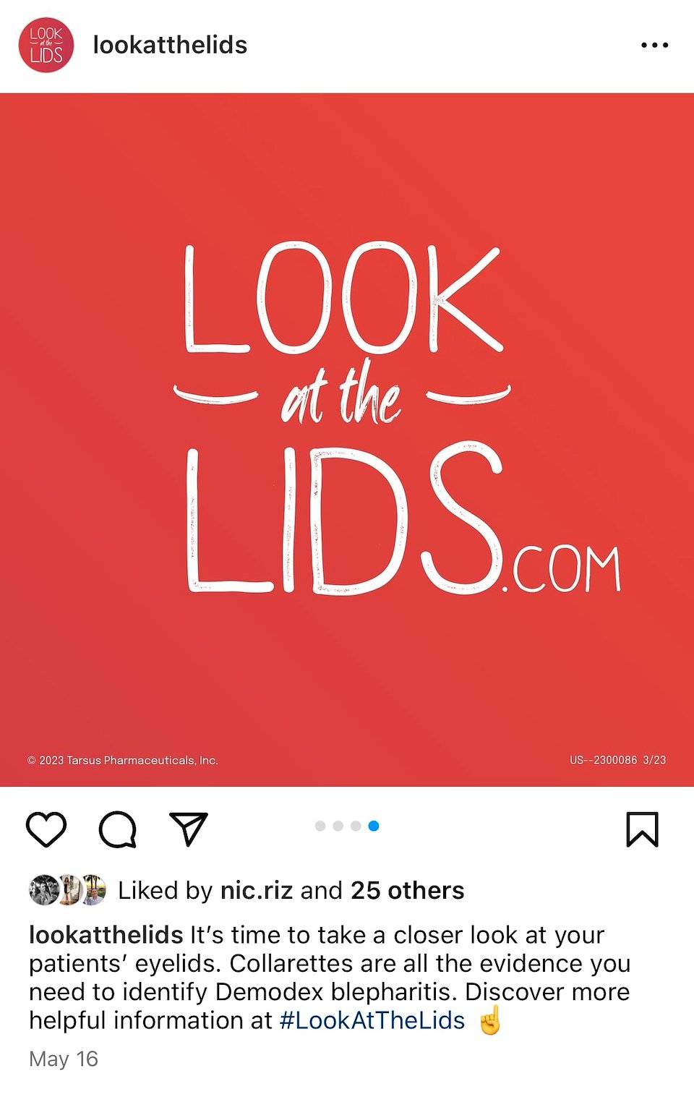Tap the red Look at the Lids image
The width and height of the screenshot is (694, 1094).
click(x=347, y=440)
